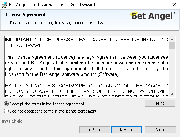Click the license text scroll up arrow
180x137 pixels.
pyautogui.click(x=172, y=40)
